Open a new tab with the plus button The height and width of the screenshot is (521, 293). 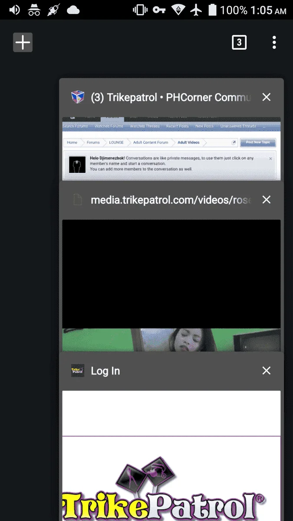tap(23, 43)
